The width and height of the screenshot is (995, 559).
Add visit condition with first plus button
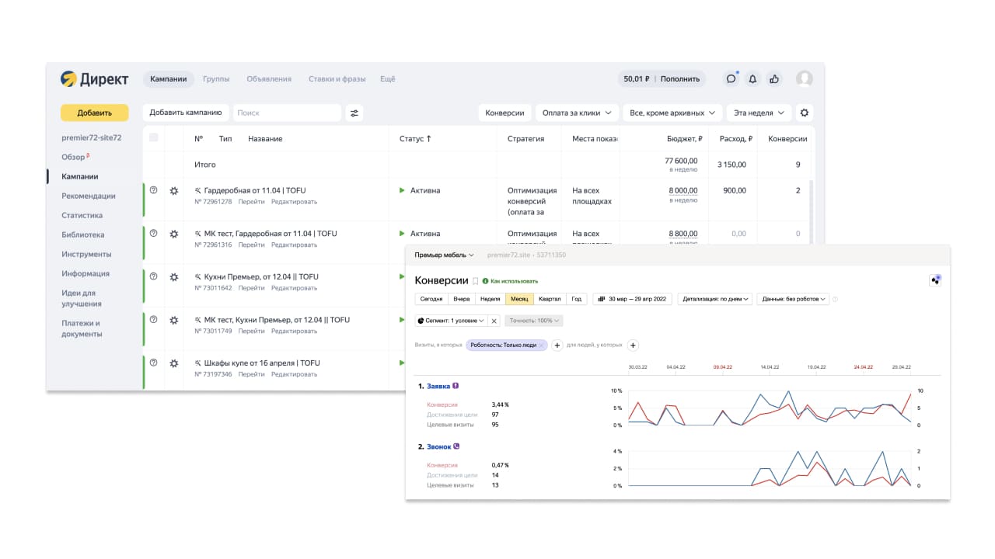tap(557, 345)
